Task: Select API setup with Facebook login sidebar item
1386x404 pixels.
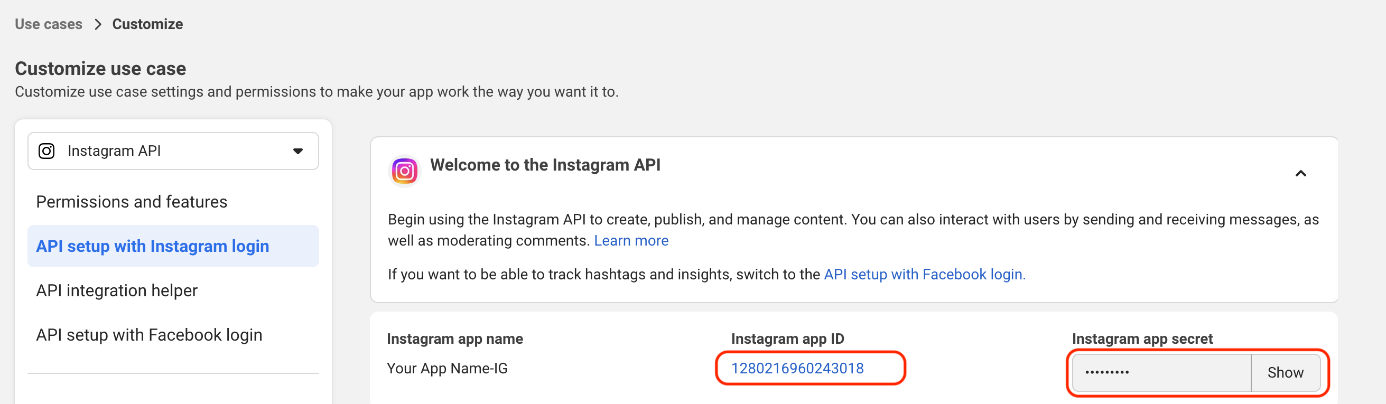Action: pyautogui.click(x=149, y=335)
